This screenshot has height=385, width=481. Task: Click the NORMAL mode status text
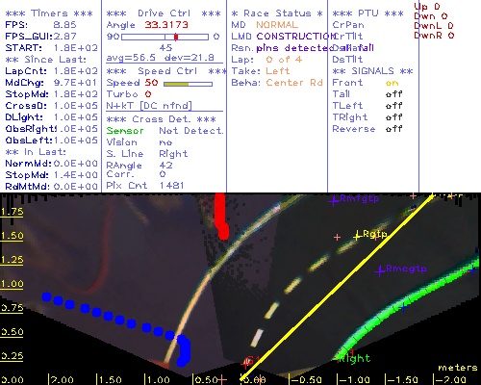point(277,25)
